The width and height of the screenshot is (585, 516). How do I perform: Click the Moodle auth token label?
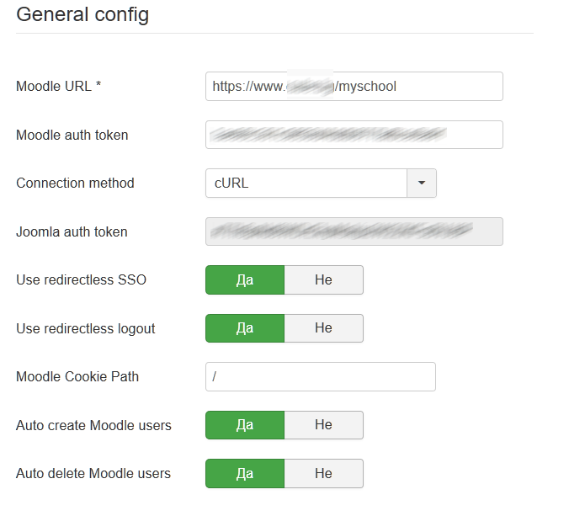point(72,135)
